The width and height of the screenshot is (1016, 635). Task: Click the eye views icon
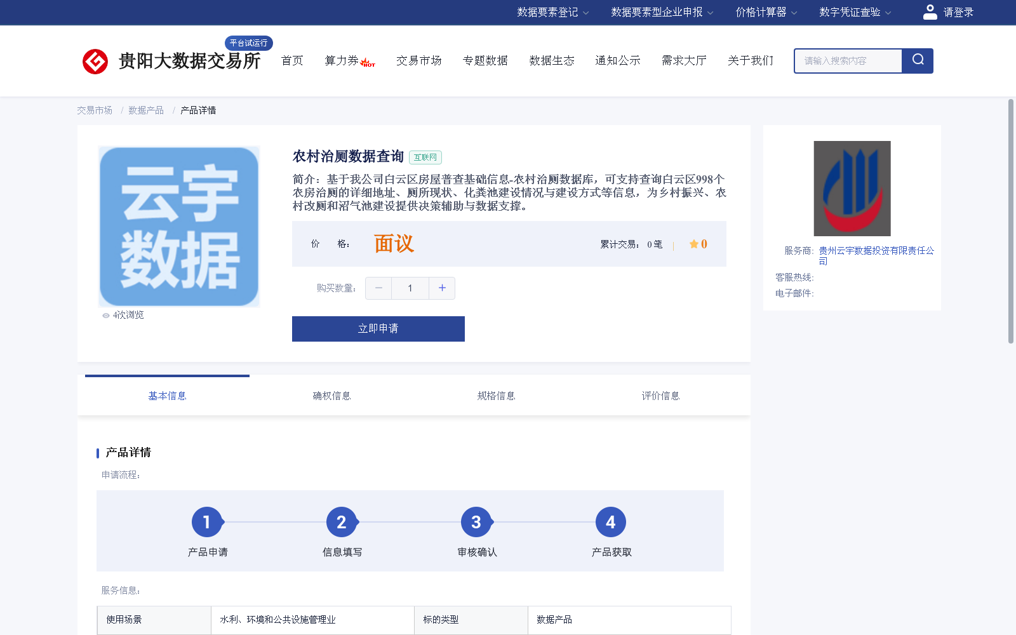(x=106, y=316)
